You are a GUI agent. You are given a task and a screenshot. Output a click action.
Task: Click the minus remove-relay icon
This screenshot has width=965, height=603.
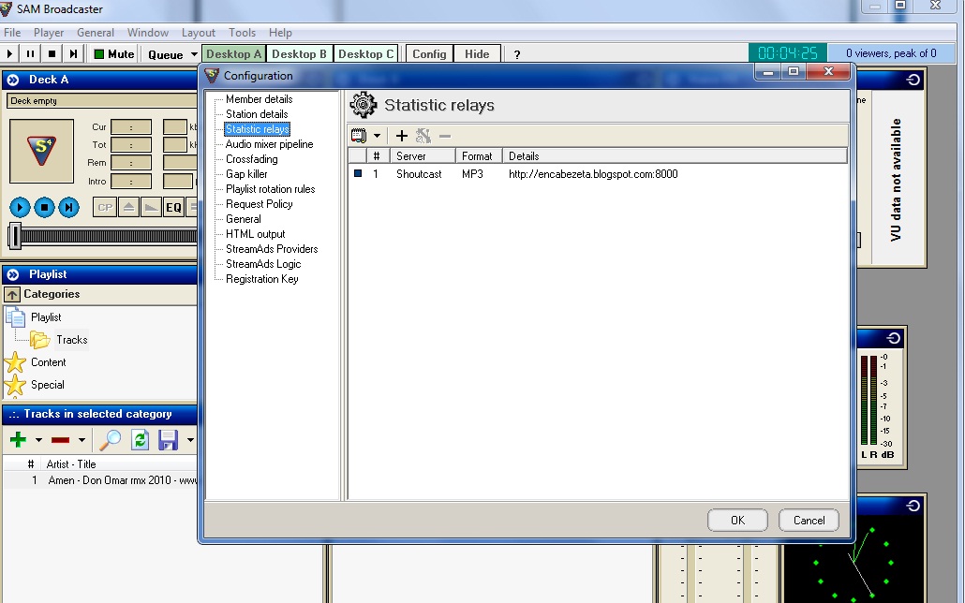445,136
